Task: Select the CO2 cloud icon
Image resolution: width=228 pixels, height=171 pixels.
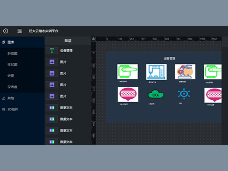Action: [x=156, y=94]
